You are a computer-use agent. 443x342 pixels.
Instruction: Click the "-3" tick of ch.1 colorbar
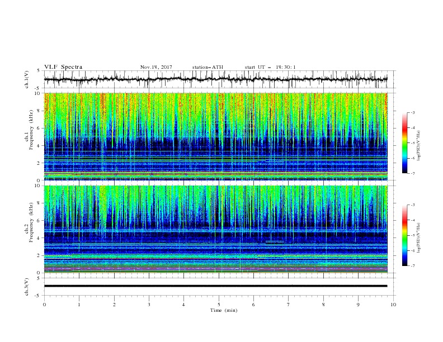412,112
